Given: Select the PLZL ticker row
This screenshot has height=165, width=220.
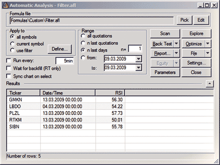Looking at the screenshot, I should click(110, 113).
